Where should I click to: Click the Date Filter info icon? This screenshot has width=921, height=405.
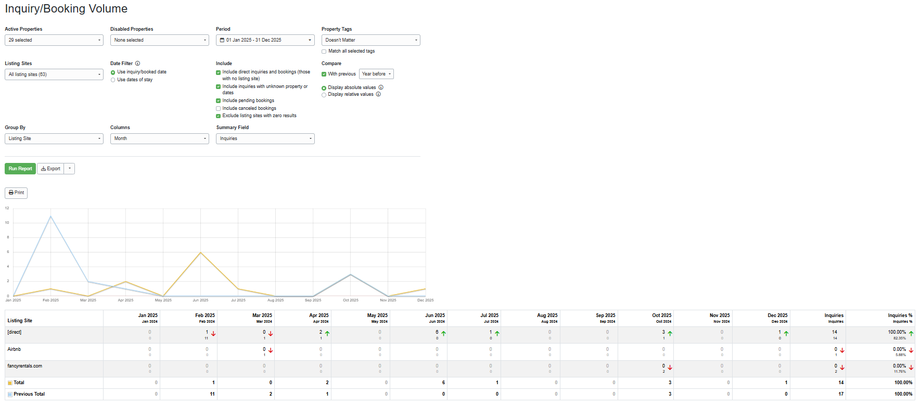click(x=137, y=64)
